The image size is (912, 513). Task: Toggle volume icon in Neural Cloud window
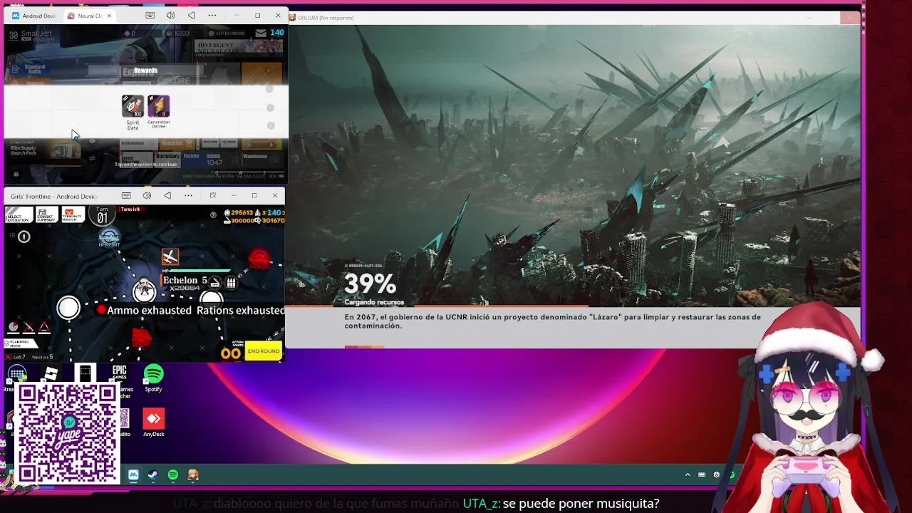click(x=170, y=16)
